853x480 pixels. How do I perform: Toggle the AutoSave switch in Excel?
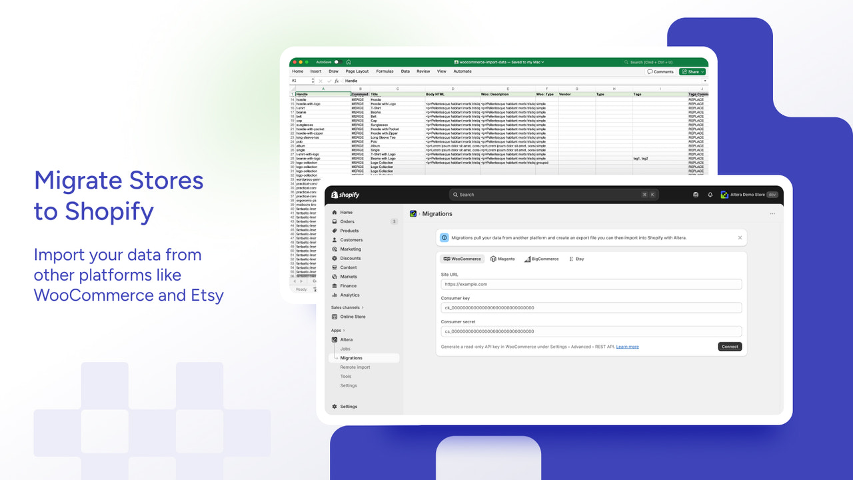337,62
